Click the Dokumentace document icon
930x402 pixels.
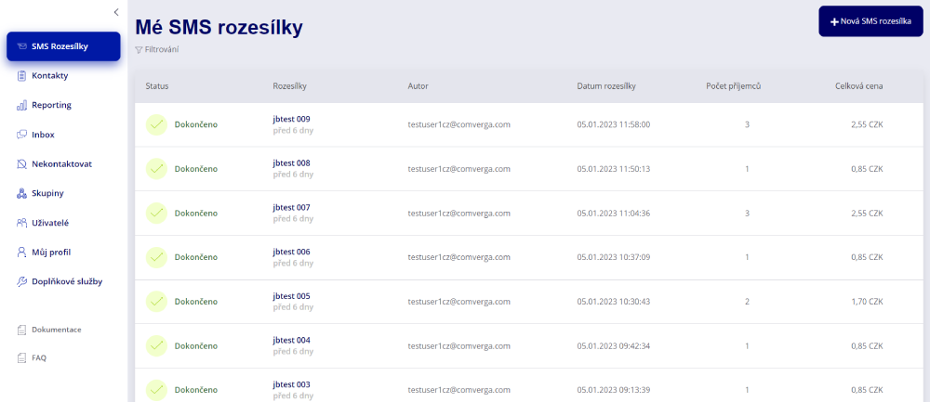click(x=21, y=330)
